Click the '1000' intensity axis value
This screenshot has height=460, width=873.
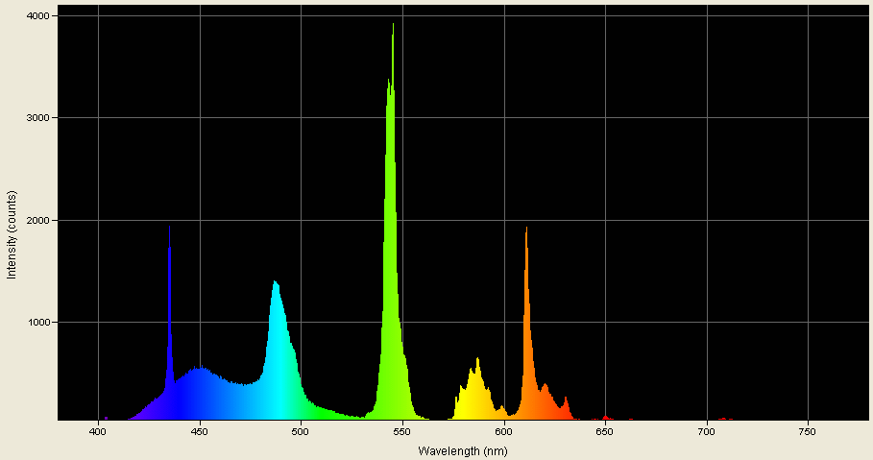38,323
